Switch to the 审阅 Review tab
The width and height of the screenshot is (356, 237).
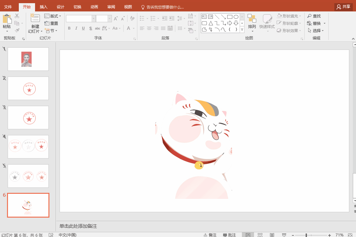(111, 7)
